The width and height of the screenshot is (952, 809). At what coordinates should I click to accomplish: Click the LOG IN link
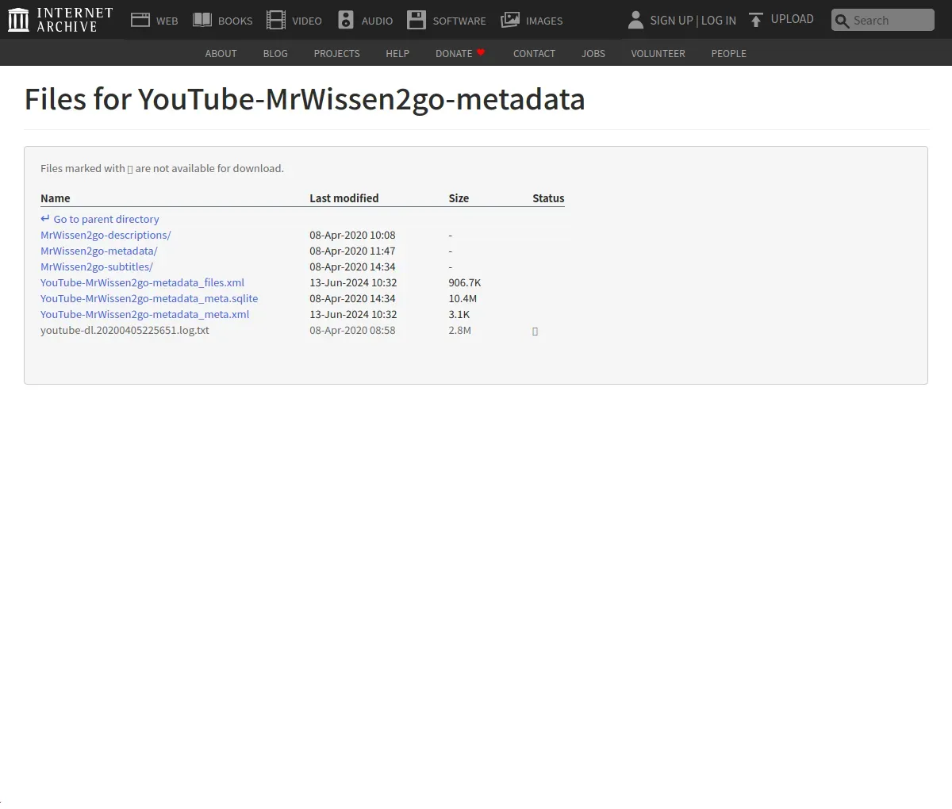point(719,21)
